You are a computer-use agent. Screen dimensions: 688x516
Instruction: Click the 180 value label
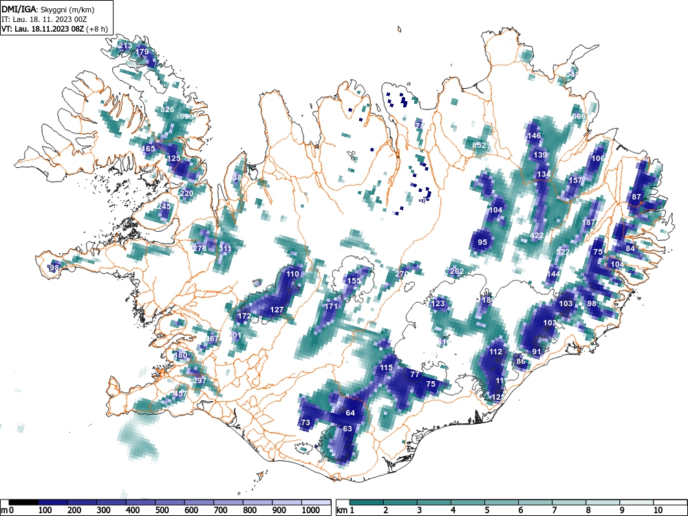[x=181, y=355]
